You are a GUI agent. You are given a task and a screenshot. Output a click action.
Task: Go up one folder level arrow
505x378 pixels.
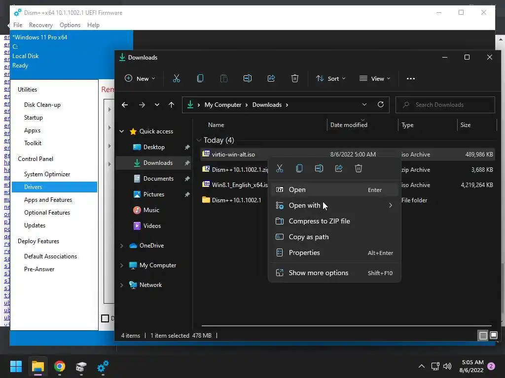click(171, 105)
